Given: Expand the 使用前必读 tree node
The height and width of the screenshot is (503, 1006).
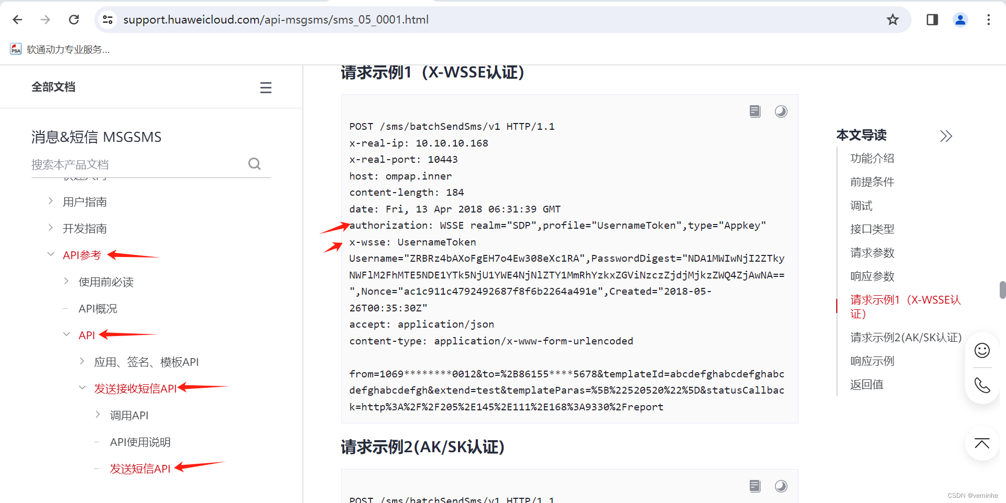Looking at the screenshot, I should pos(66,281).
